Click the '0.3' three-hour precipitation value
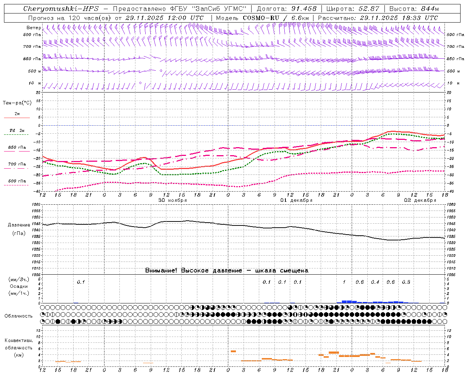The image size is (466, 373). click(x=406, y=282)
